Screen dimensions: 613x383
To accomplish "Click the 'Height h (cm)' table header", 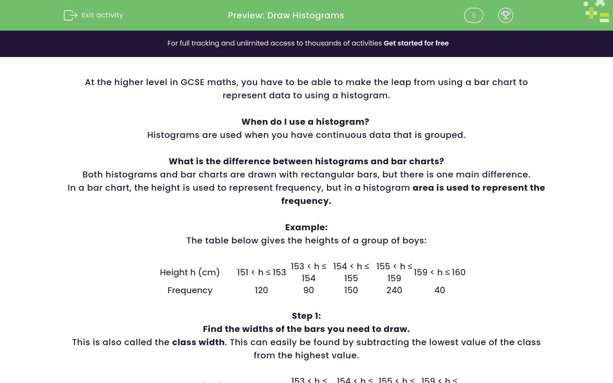I will click(190, 272).
